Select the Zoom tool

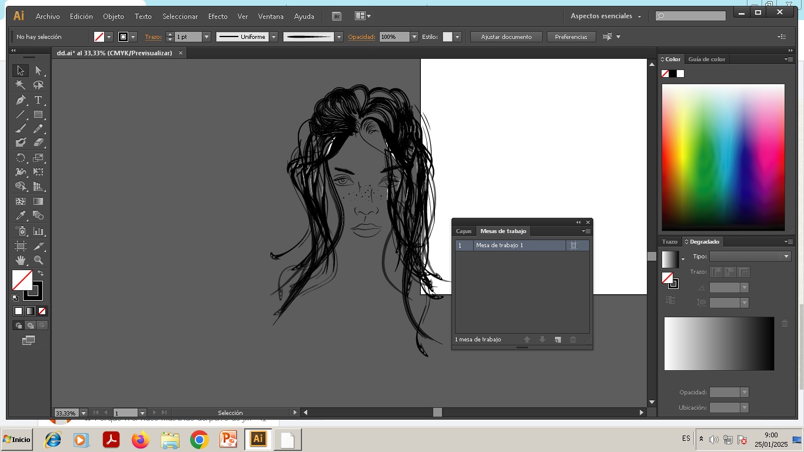pyautogui.click(x=38, y=260)
